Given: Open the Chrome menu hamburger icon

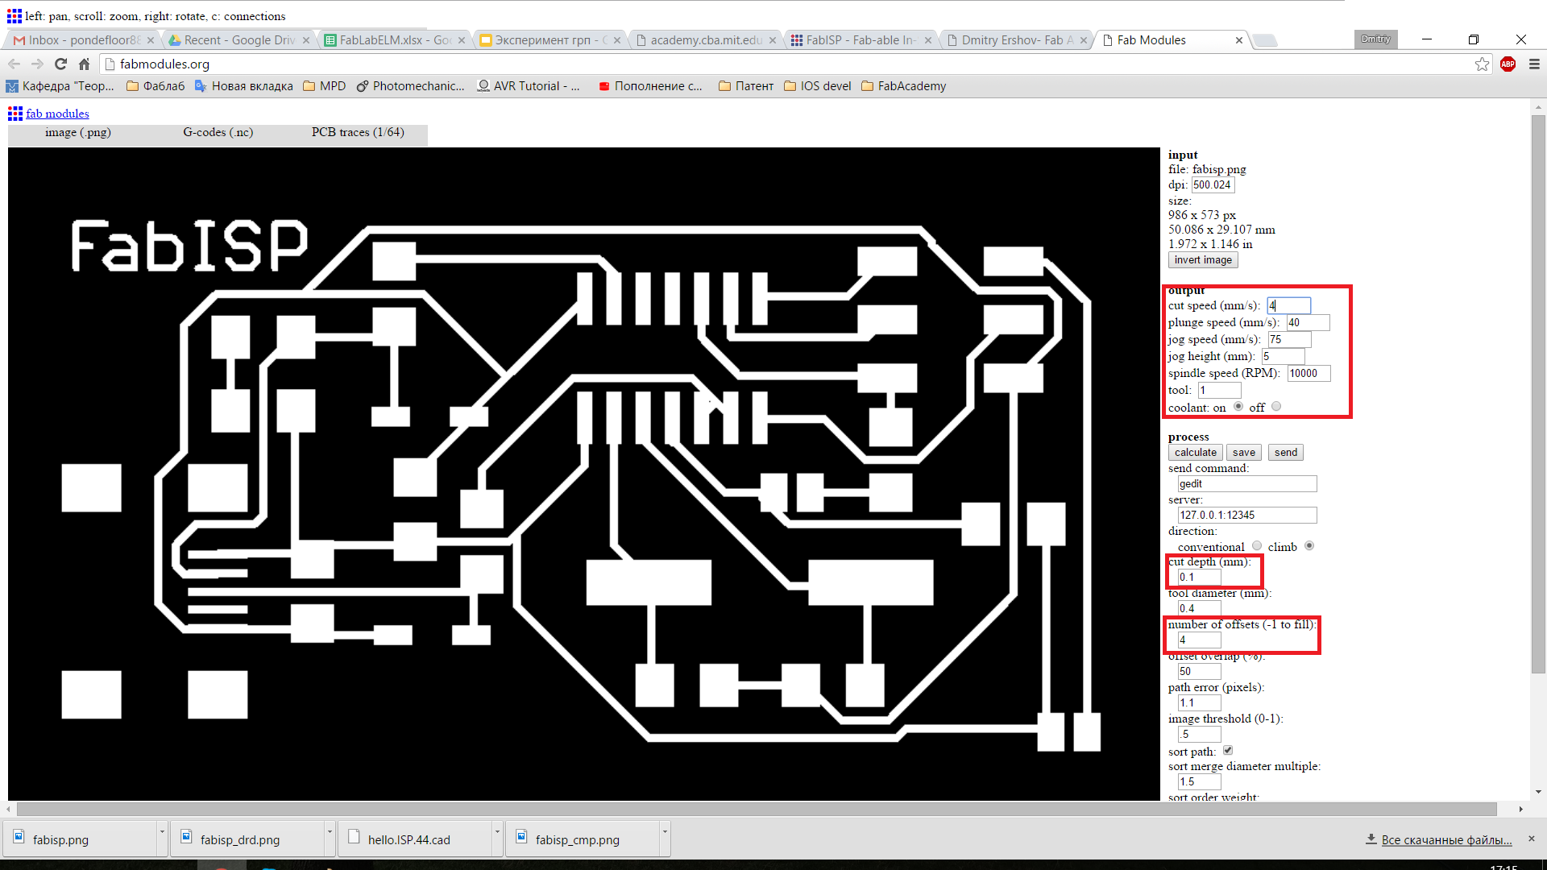Looking at the screenshot, I should tap(1534, 64).
